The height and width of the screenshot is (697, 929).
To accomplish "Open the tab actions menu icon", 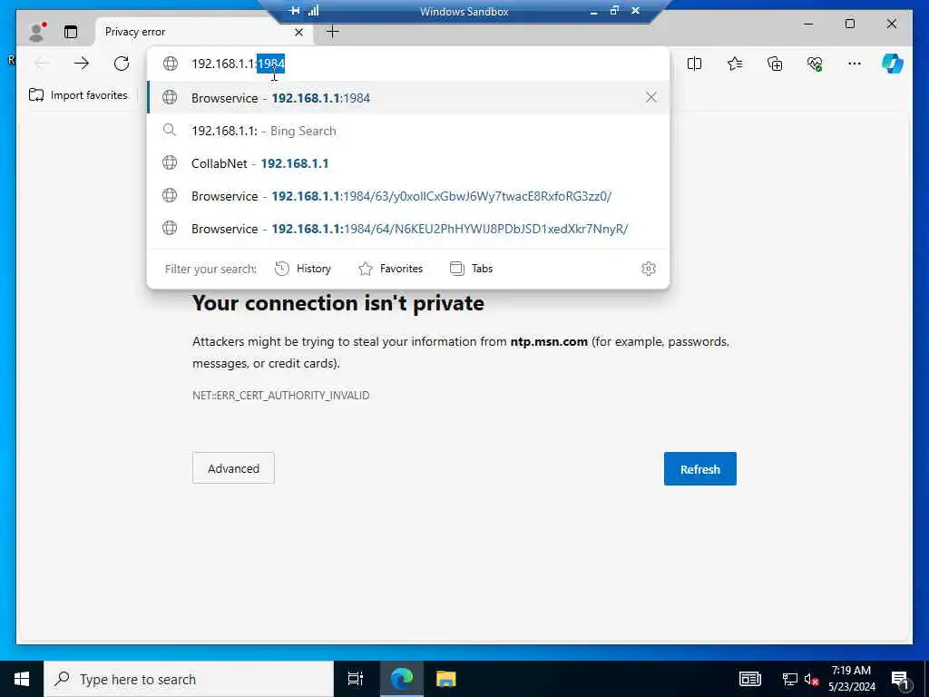I will (x=71, y=32).
